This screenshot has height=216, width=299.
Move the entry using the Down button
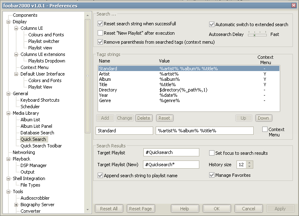click(x=263, y=118)
